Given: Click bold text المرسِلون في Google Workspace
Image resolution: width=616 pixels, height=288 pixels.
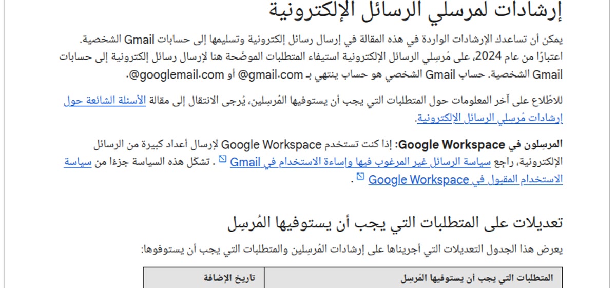Looking at the screenshot, I should click(480, 144).
